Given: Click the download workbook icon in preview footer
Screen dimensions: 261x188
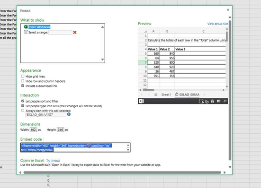Looking at the screenshot, I should 201,101.
